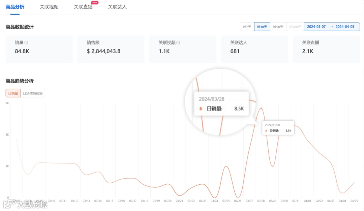Click the peak marker at 03/28 on the chart
The height and width of the screenshot is (211, 364).
pos(261,108)
